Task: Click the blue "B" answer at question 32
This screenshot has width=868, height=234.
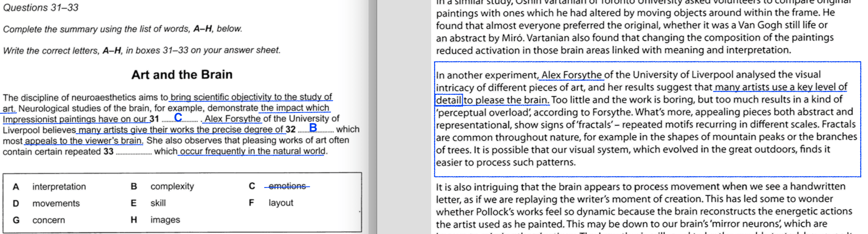Action: [313, 128]
